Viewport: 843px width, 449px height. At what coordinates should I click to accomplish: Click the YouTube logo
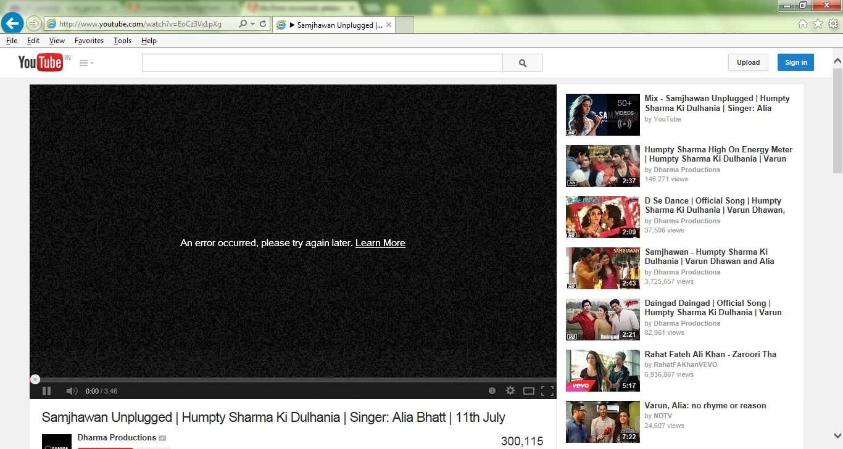coord(41,62)
